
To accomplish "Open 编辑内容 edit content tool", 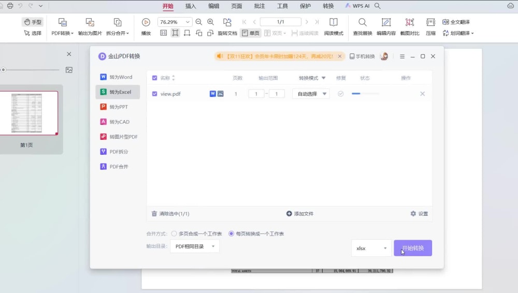I will [x=386, y=27].
